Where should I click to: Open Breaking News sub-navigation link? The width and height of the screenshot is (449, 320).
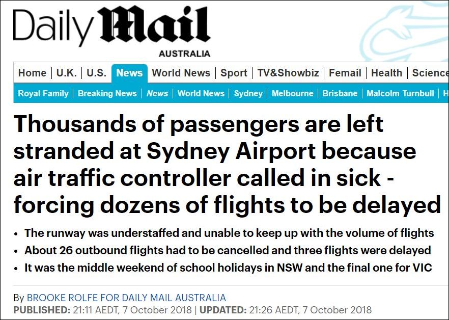click(x=107, y=93)
